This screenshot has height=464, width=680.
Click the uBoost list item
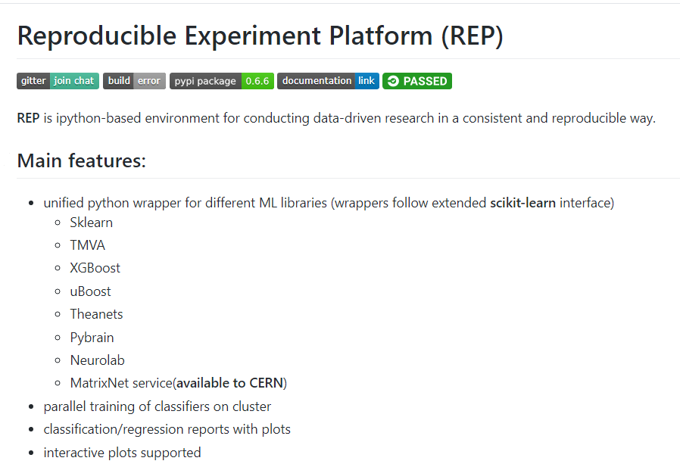tap(91, 291)
